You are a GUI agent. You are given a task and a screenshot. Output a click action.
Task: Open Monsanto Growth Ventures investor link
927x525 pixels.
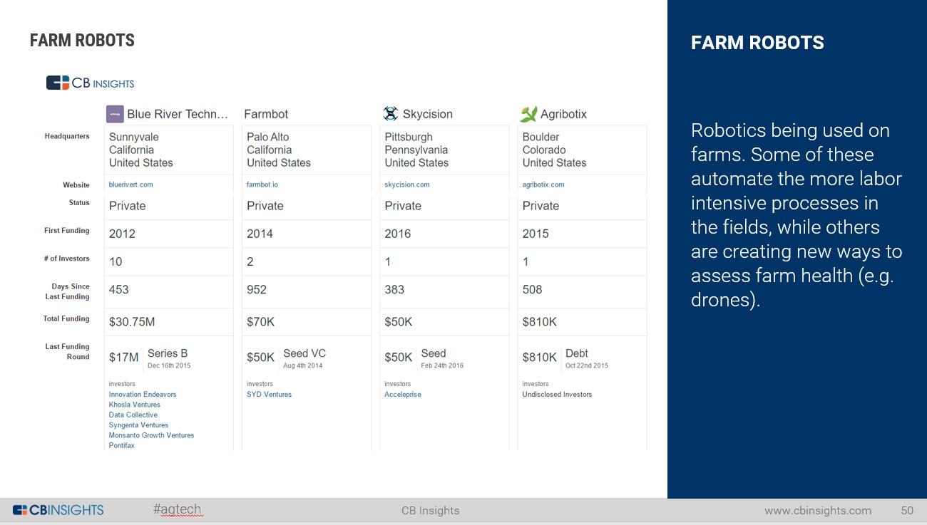[x=152, y=435]
